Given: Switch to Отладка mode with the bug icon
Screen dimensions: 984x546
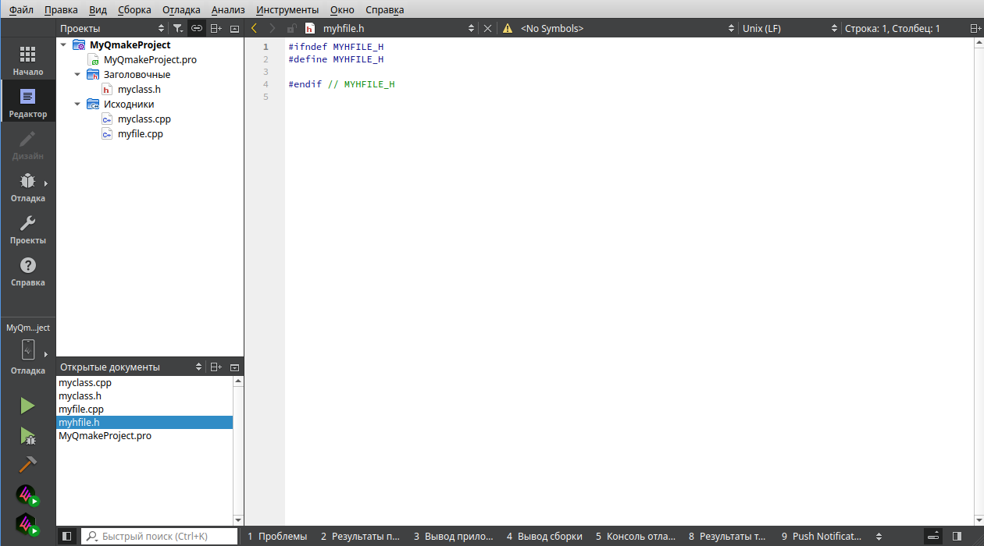Looking at the screenshot, I should click(x=27, y=186).
